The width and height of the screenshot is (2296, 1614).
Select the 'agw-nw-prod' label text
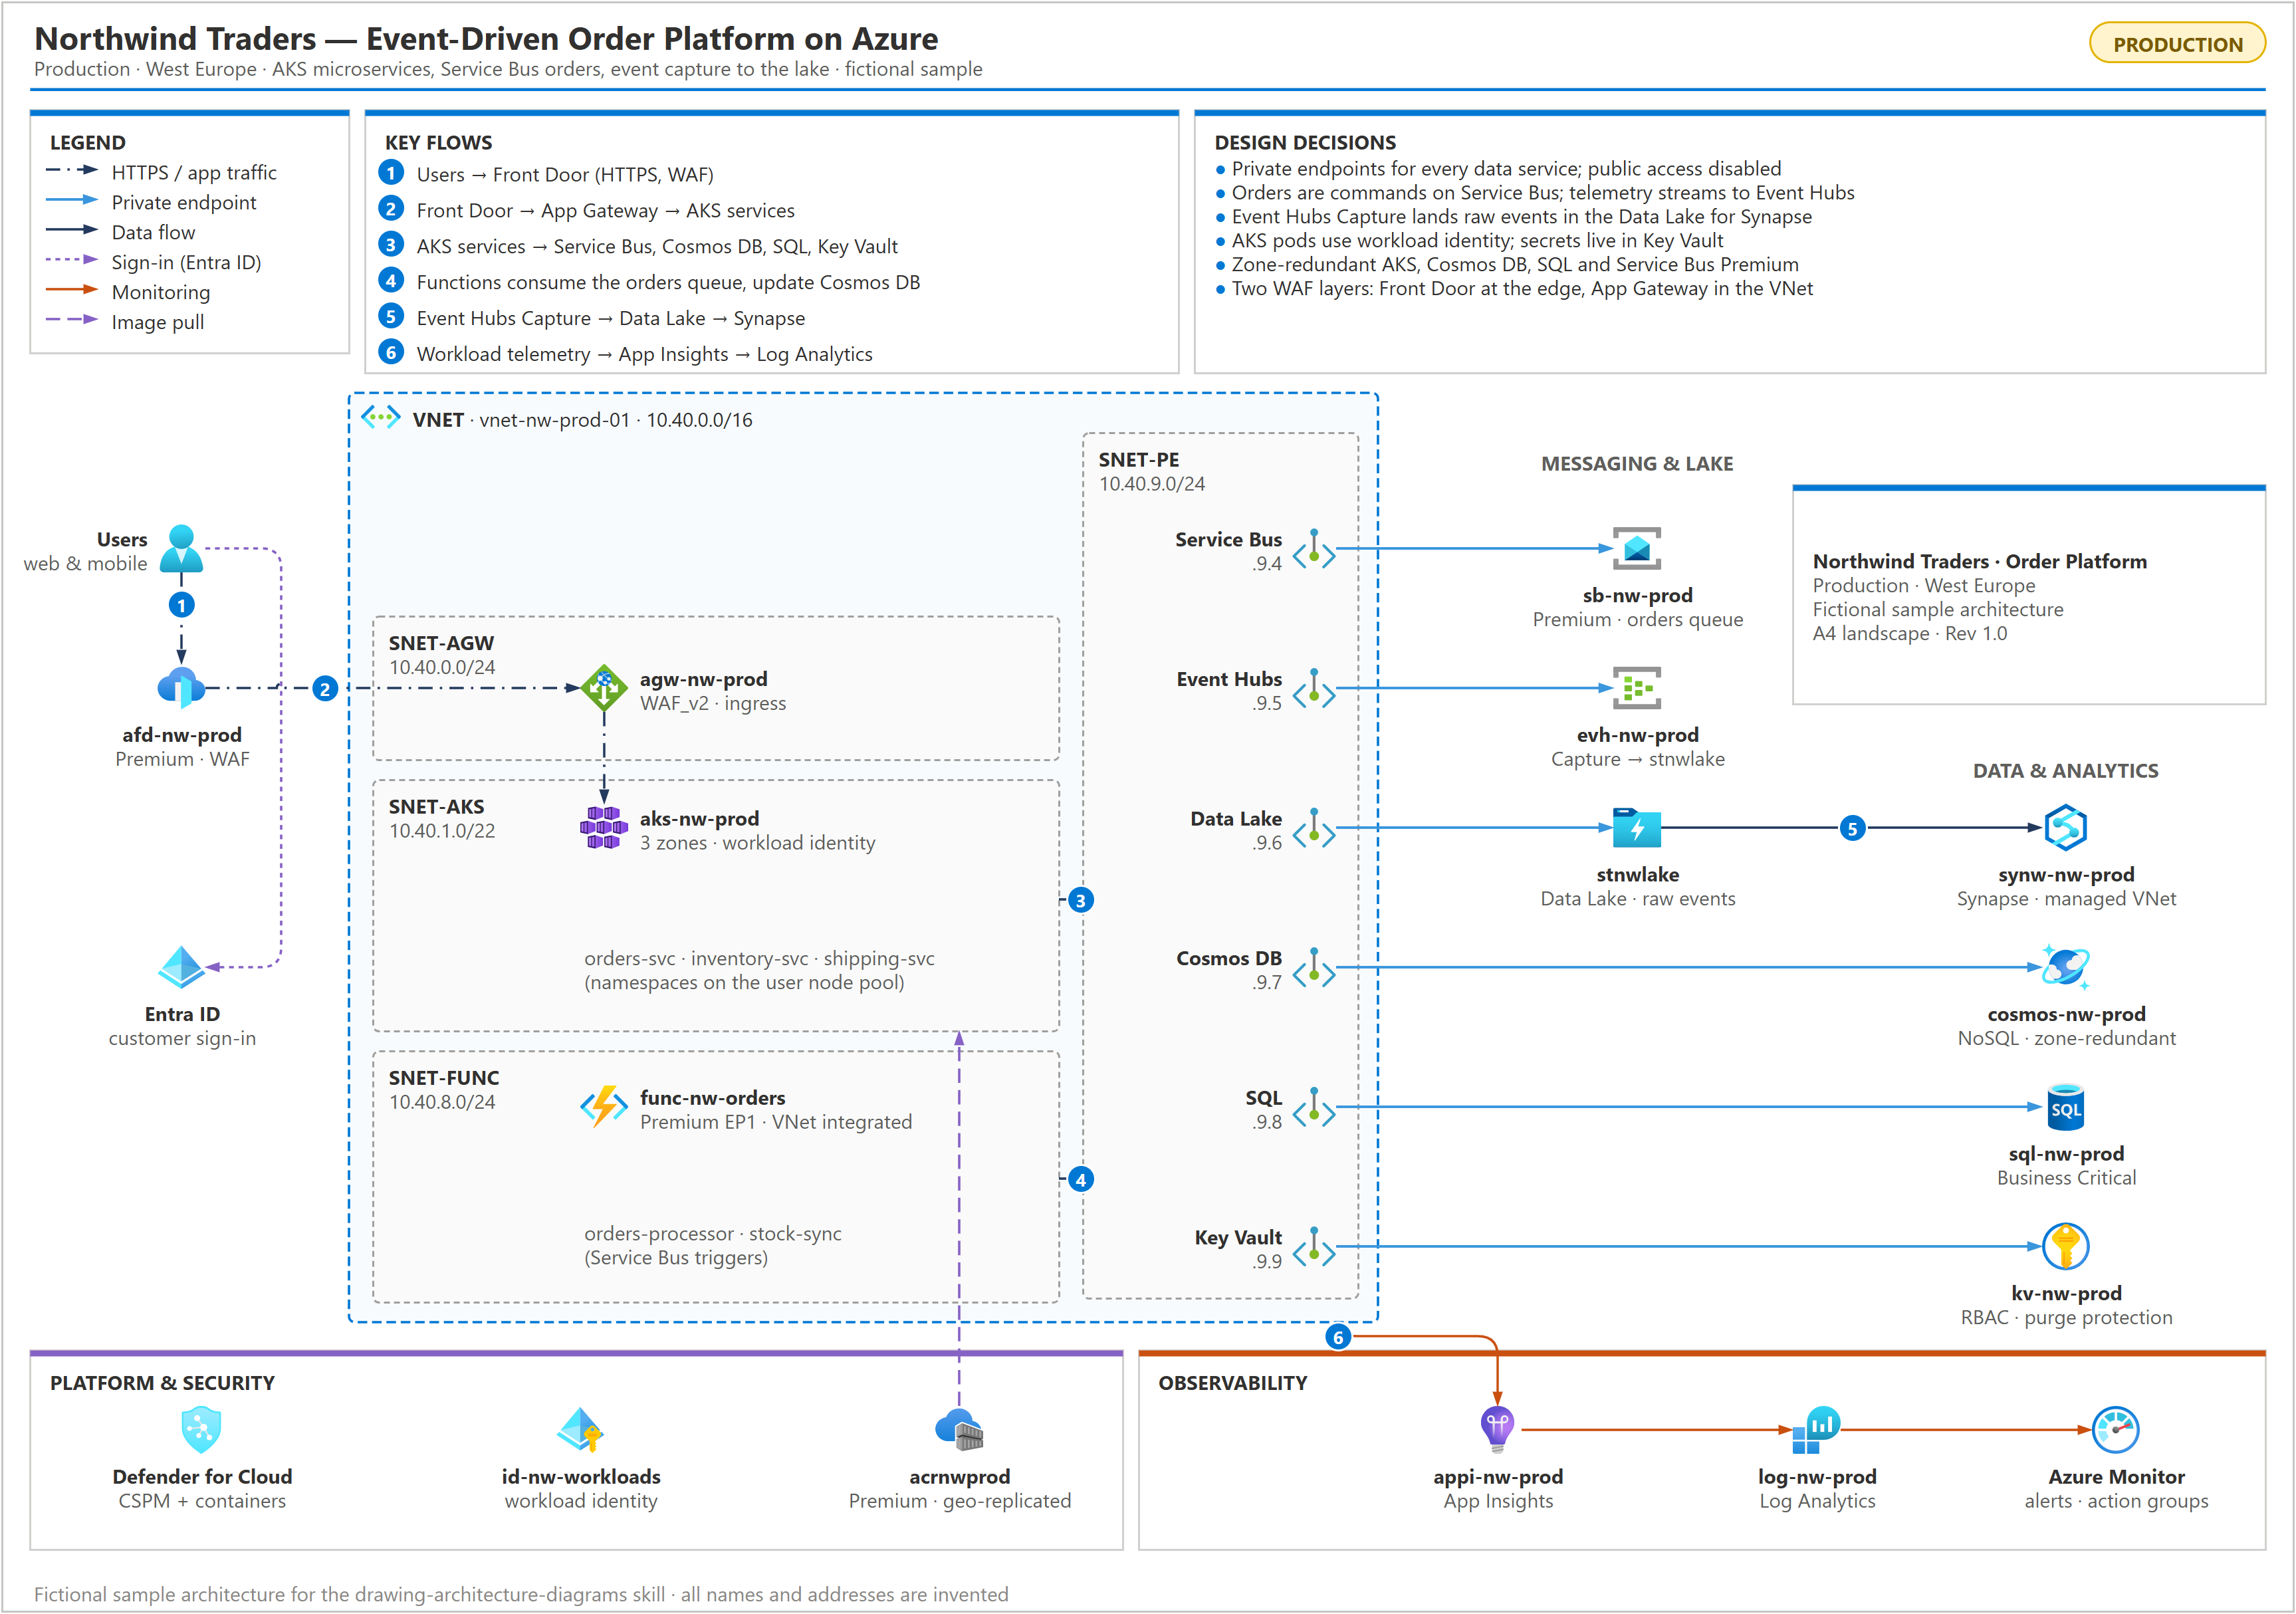[704, 679]
